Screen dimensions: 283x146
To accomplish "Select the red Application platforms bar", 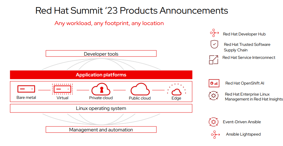I will pyautogui.click(x=101, y=75).
